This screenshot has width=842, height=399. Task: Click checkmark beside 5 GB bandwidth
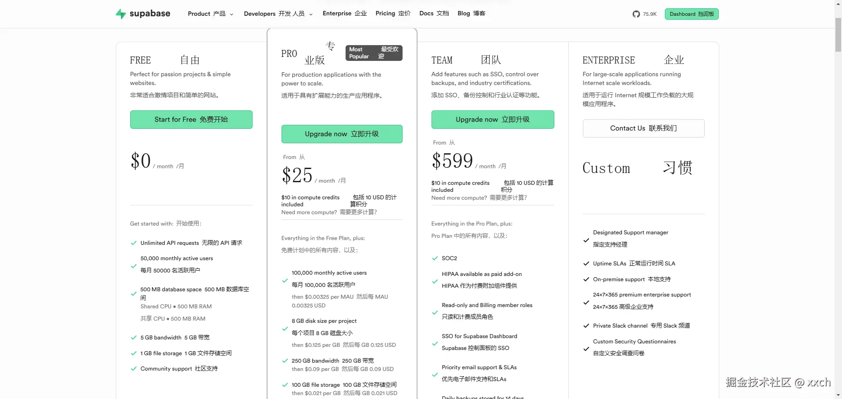coord(134,338)
